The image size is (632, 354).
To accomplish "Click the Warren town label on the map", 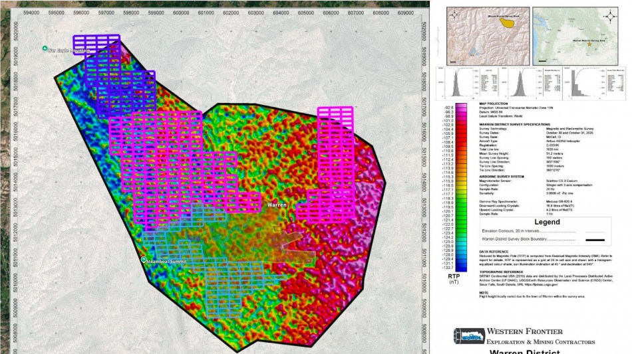I will pyautogui.click(x=276, y=205).
